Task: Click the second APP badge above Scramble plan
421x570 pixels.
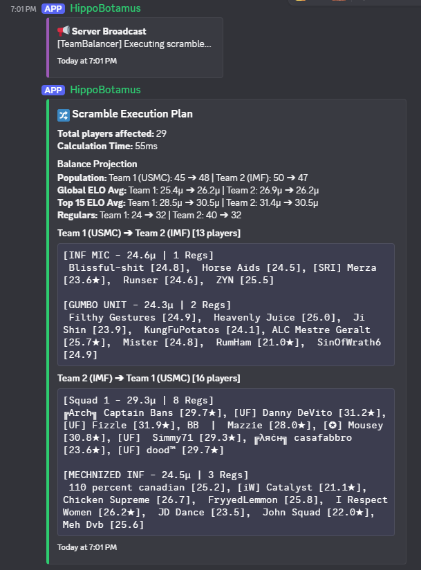Action: point(53,90)
